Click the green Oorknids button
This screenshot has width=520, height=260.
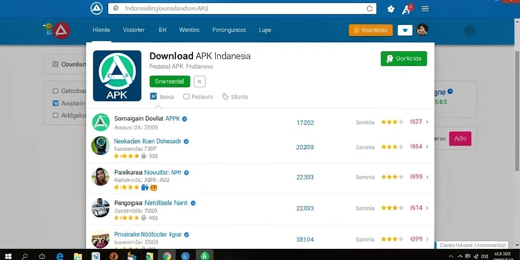(x=404, y=59)
